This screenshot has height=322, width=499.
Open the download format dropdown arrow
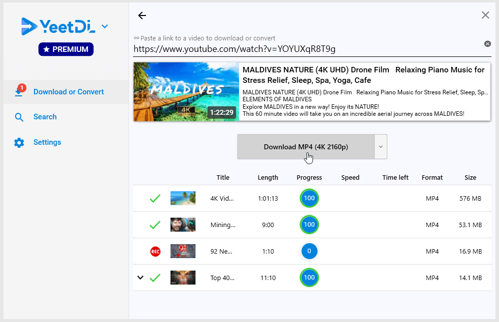pos(380,147)
